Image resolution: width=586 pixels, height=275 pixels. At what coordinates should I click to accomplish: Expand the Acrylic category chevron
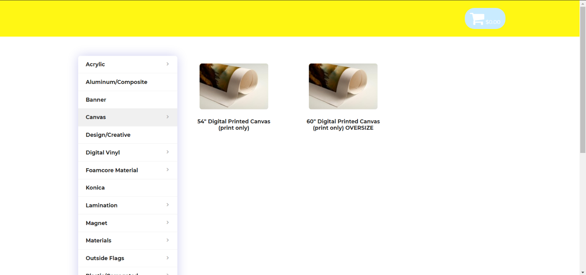[167, 64]
